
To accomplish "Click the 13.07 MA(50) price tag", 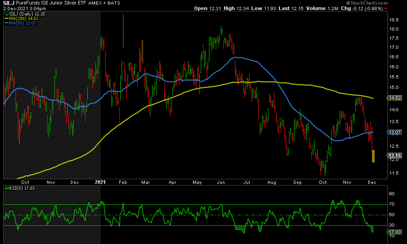I will (395, 132).
